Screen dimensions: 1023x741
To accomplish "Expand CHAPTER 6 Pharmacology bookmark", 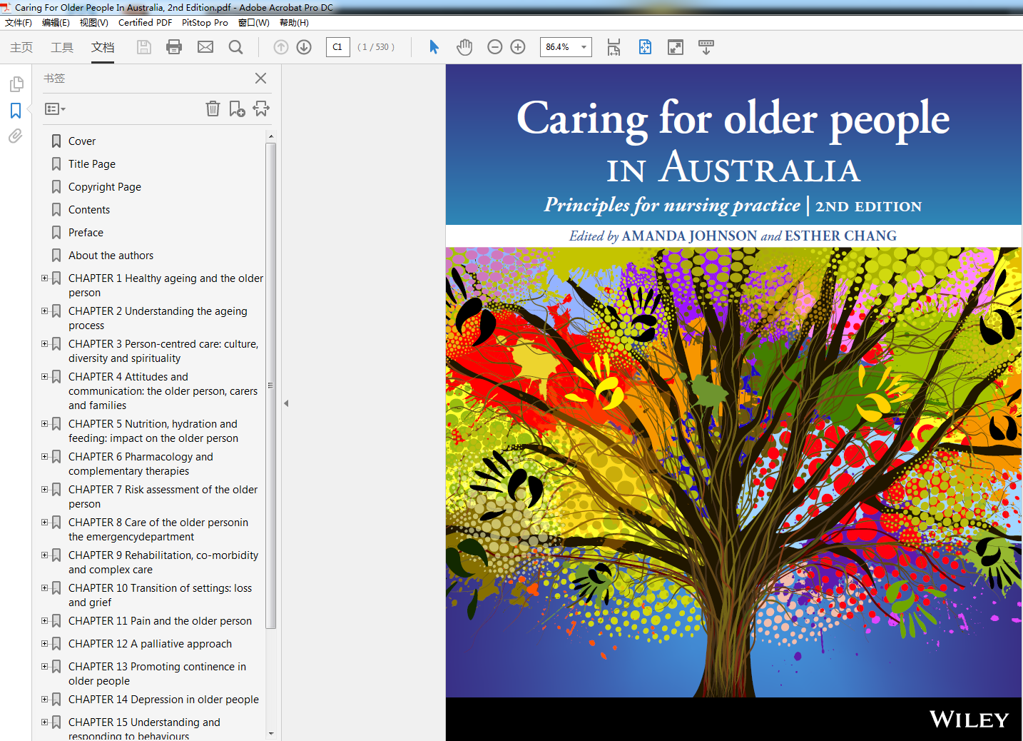I will pos(44,457).
